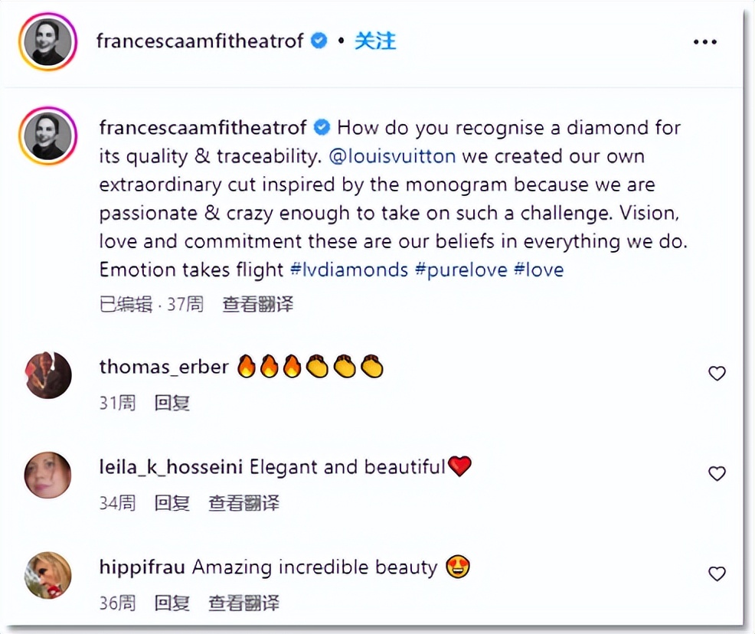Click 查看翻译 under hippifrau's comment
This screenshot has width=755, height=634.
[x=243, y=603]
